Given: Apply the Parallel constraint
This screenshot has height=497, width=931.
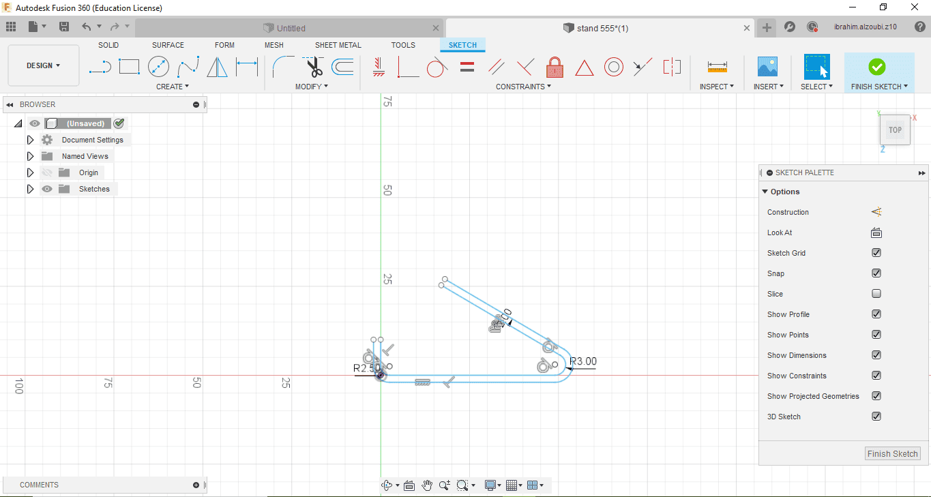Looking at the screenshot, I should pyautogui.click(x=497, y=67).
